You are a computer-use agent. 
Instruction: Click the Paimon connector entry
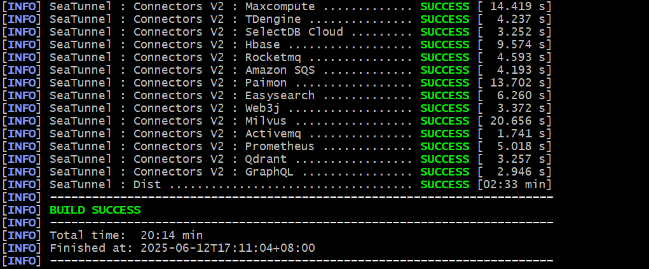click(x=266, y=83)
